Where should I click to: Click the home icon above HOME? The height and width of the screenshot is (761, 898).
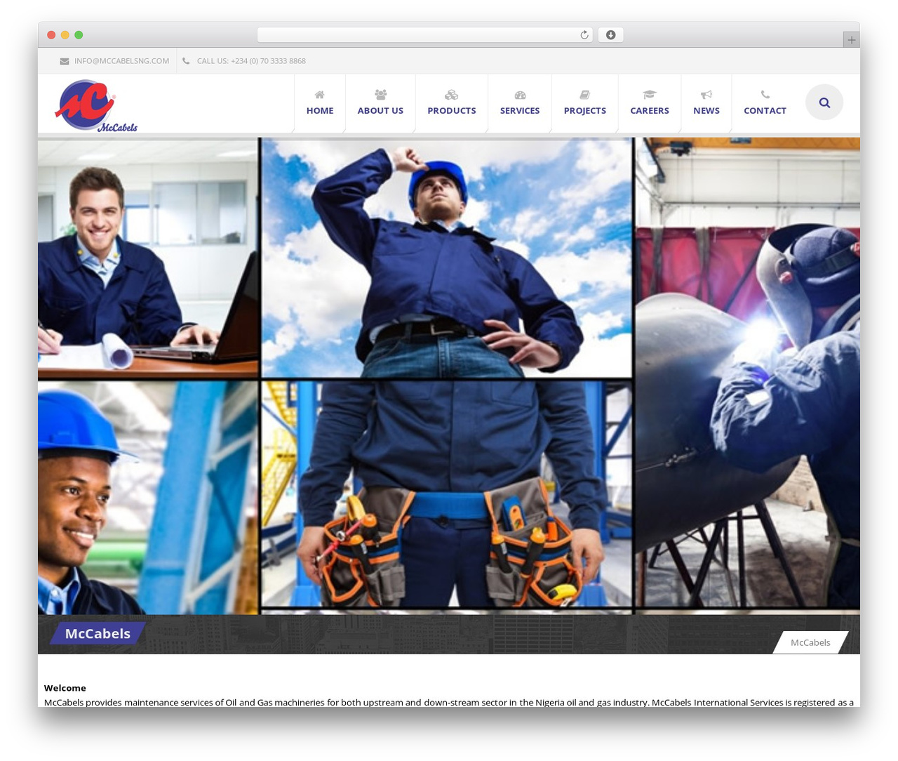point(320,95)
